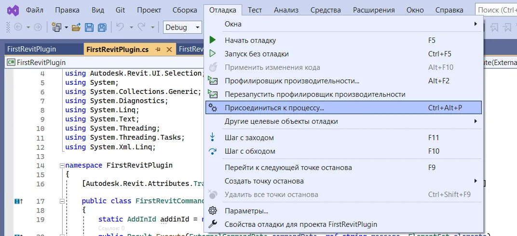Open the FirstRevitPlugin class navigation dropdown
The width and height of the screenshot is (517, 236).
coord(104,62)
